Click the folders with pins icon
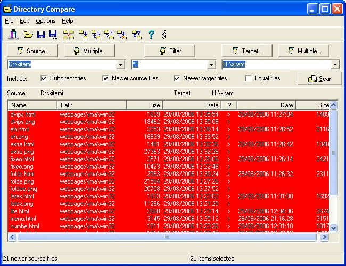The height and width of the screenshot is (266, 346). pos(137,35)
